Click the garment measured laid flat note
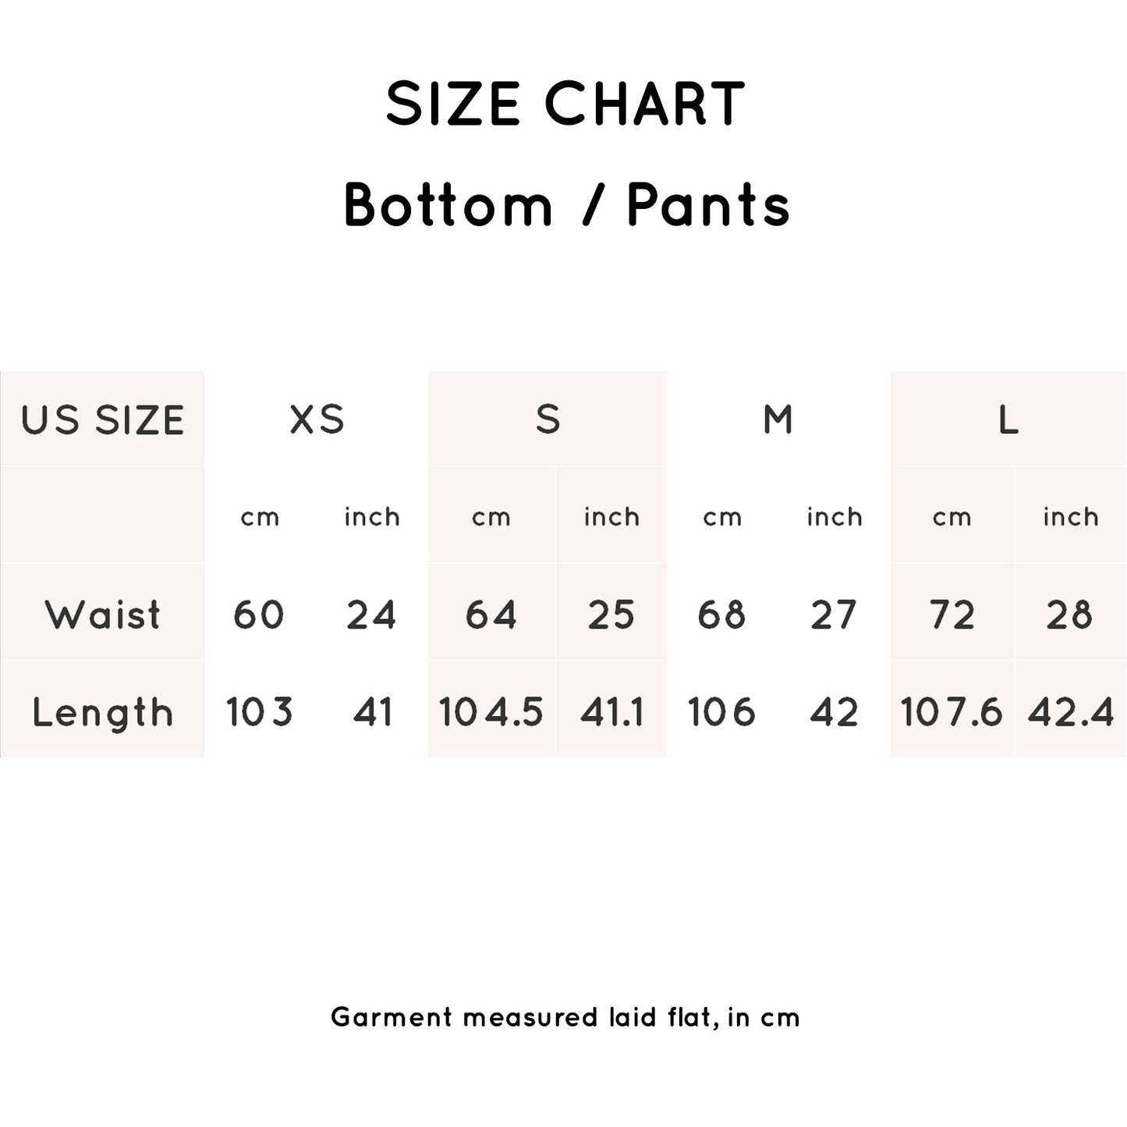This screenshot has height=1127, width=1127. (x=565, y=1017)
